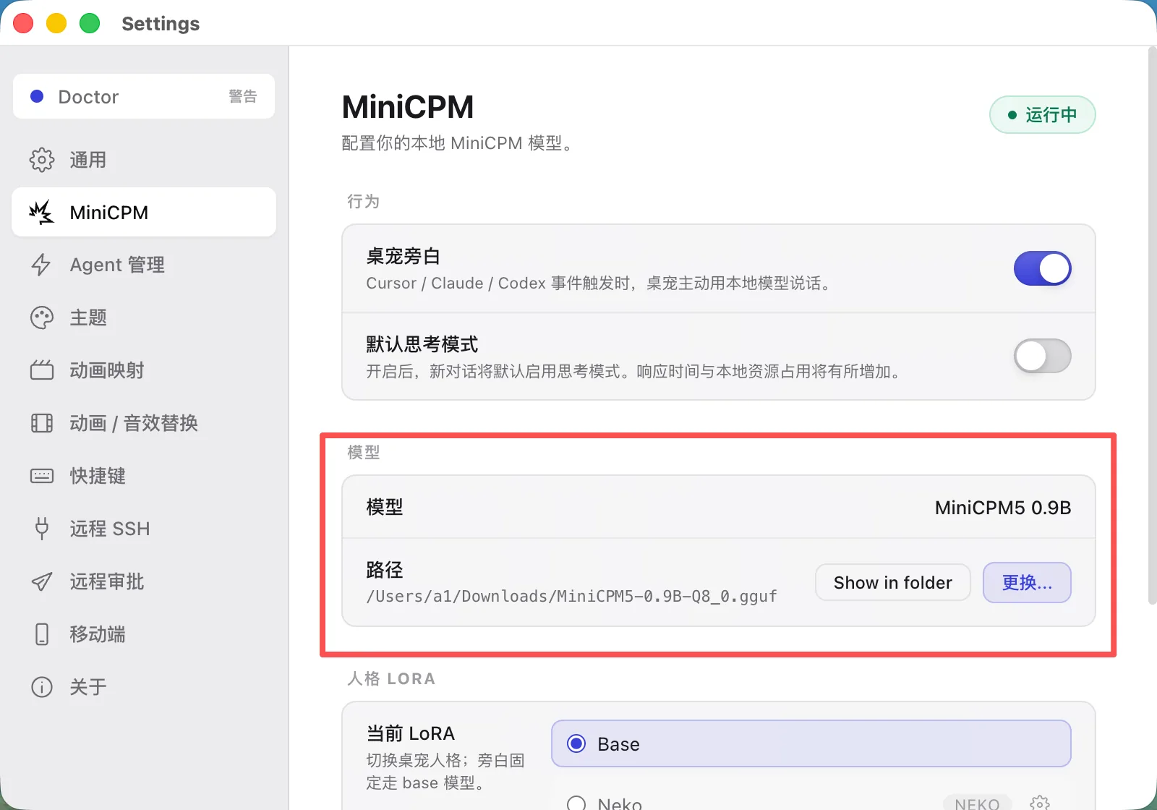Open the Agent 管理 section
Viewport: 1157px width, 810px height.
click(x=144, y=265)
